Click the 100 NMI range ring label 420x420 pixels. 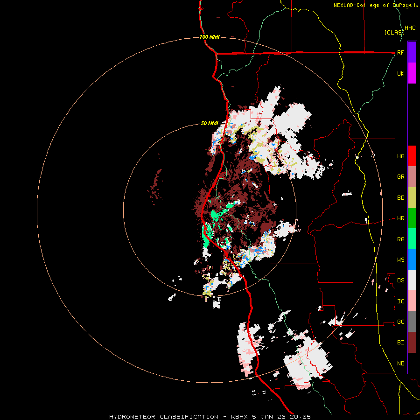[x=210, y=37]
